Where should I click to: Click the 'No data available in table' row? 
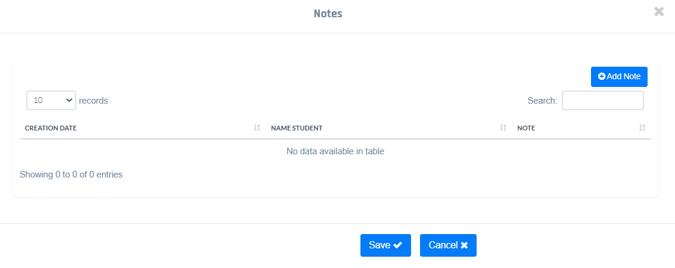[335, 151]
